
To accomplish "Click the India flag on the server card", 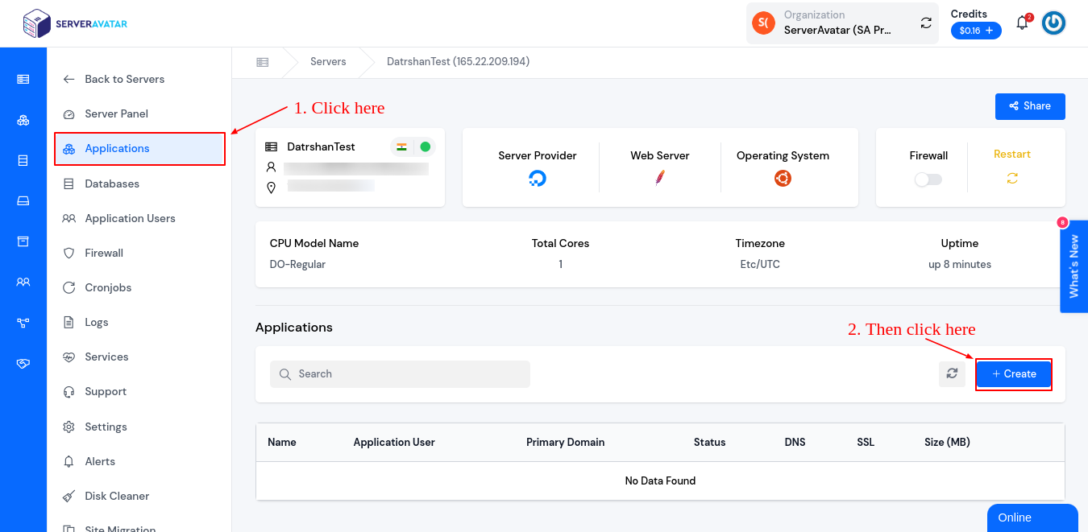I will click(401, 146).
